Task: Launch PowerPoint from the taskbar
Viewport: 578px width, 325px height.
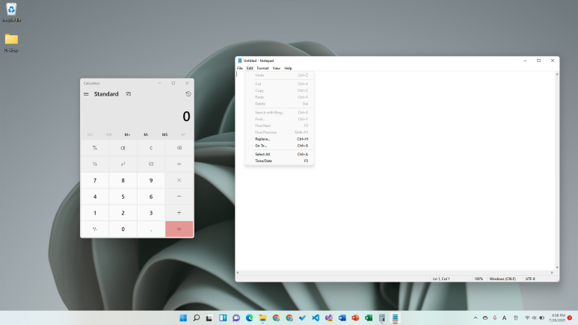Action: coord(355,318)
